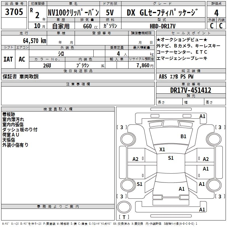
Task: Click the X1 marker on the car diagram
Action: coord(162,149)
